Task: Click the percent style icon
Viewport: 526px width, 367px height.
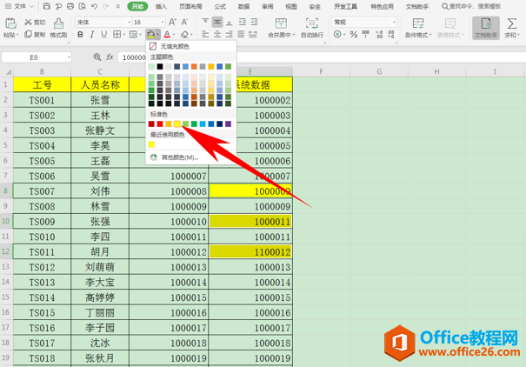Action: (x=354, y=34)
